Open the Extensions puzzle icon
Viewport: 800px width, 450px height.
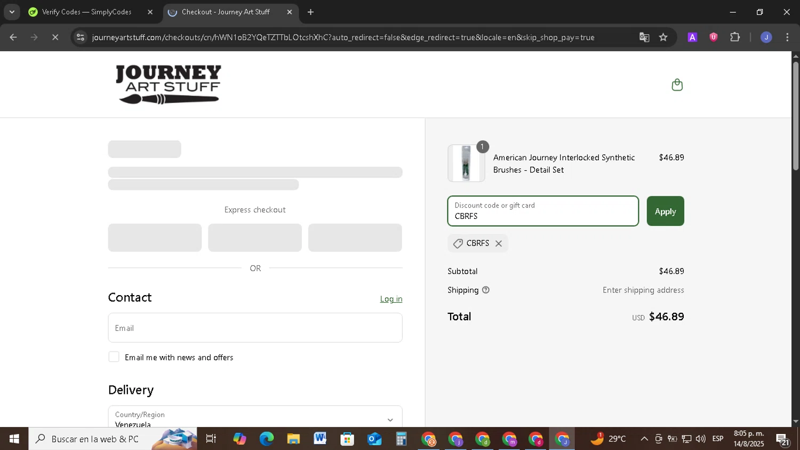pos(735,37)
